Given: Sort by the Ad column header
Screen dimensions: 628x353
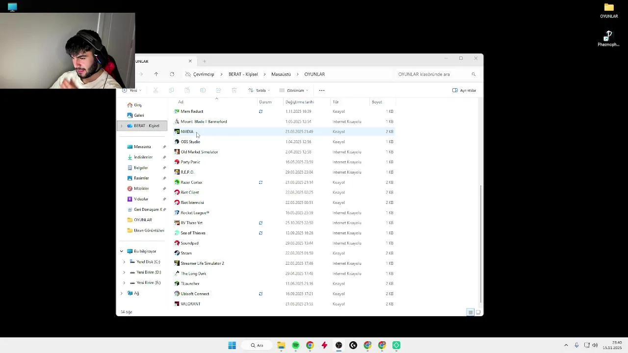Looking at the screenshot, I should [181, 102].
